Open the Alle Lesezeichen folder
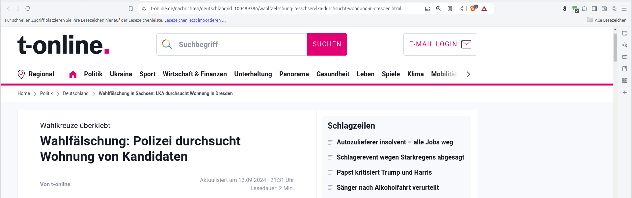The width and height of the screenshot is (632, 198). pos(607,20)
